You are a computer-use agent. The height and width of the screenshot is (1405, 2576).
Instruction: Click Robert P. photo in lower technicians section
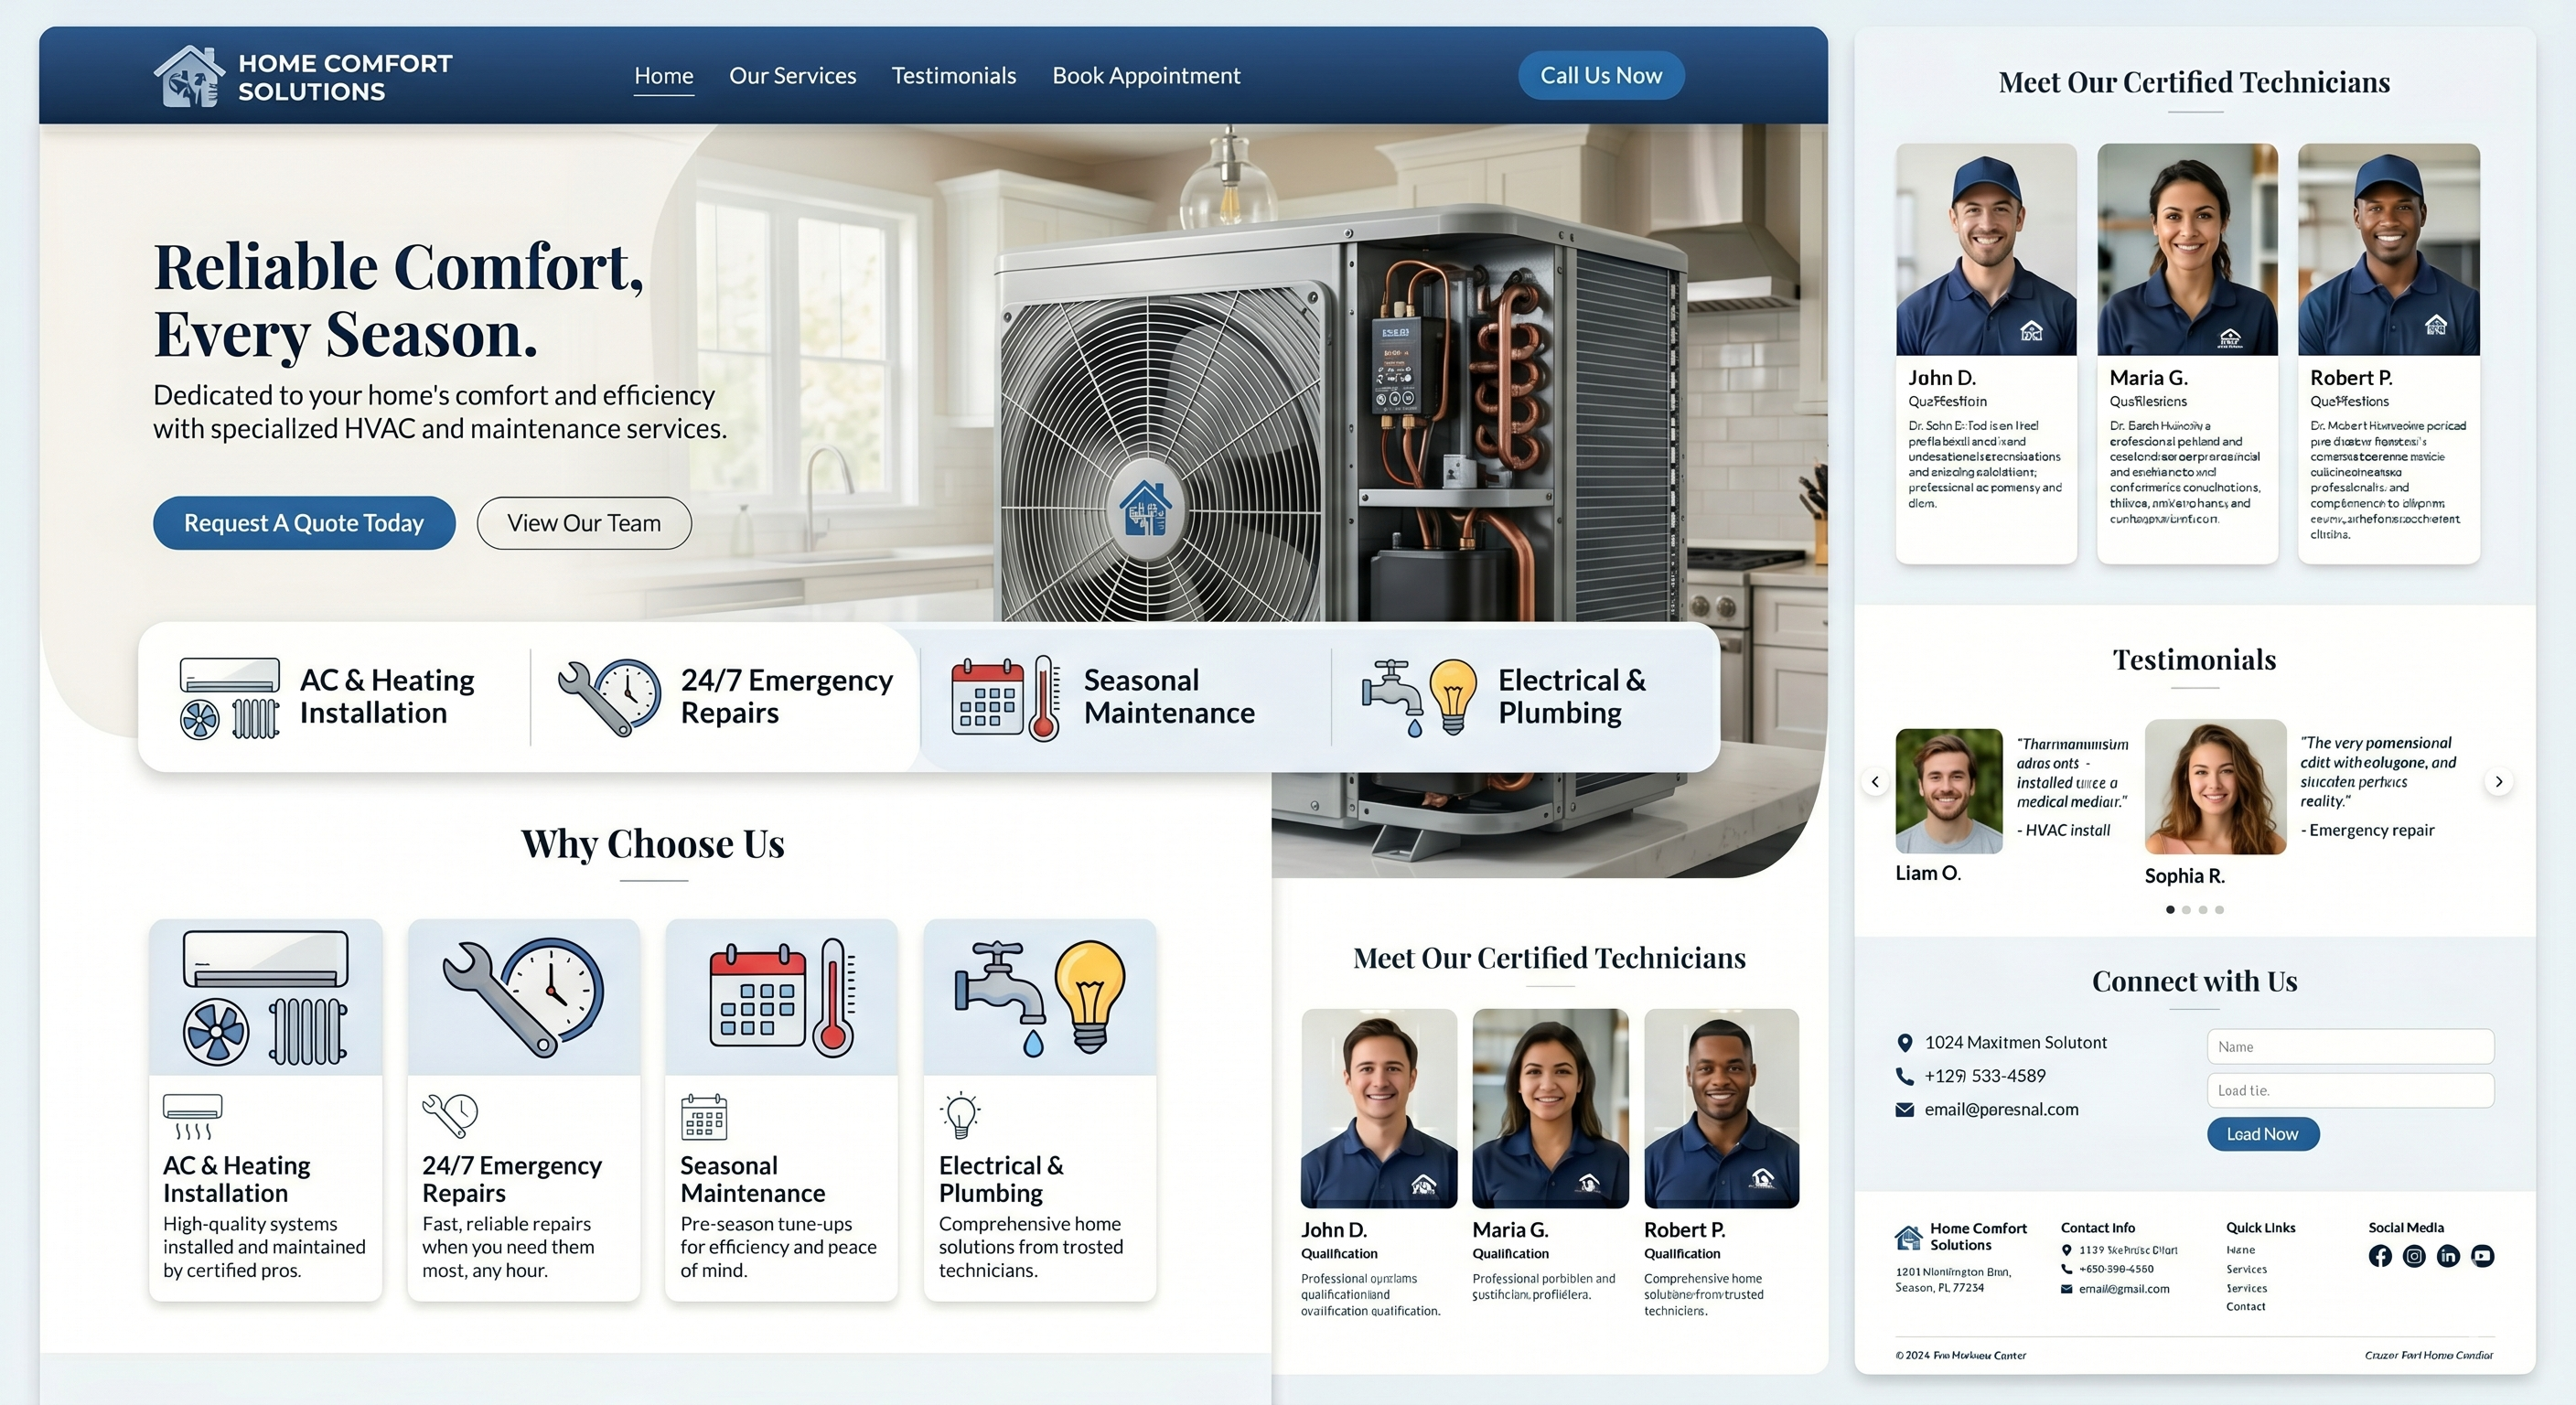pyautogui.click(x=1722, y=1108)
